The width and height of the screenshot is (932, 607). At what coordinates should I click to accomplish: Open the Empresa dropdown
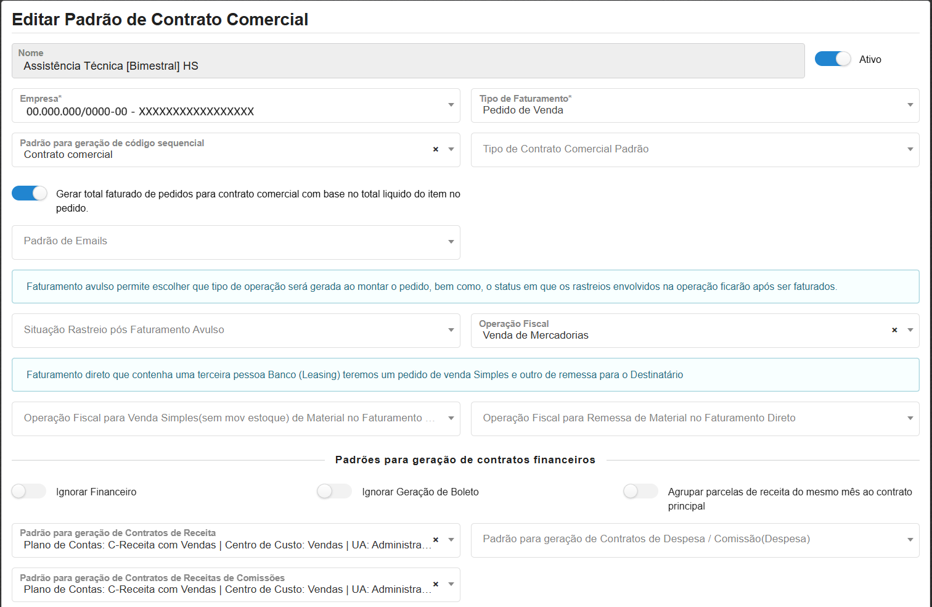[236, 105]
